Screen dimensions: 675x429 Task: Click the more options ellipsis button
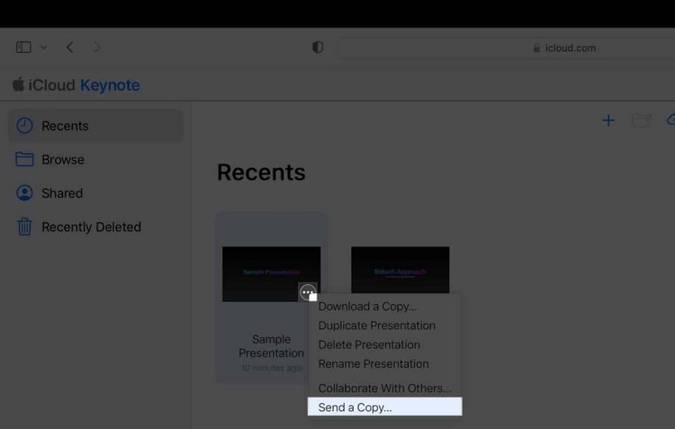coord(308,292)
